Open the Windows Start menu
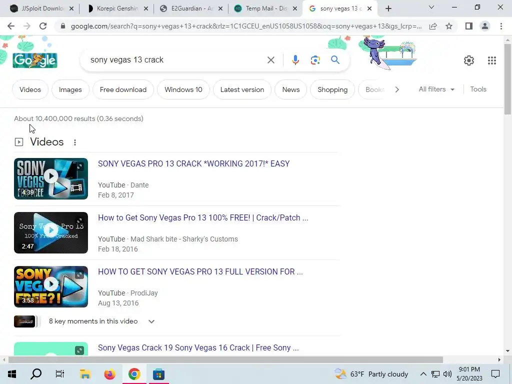The height and width of the screenshot is (384, 512). click(x=12, y=374)
